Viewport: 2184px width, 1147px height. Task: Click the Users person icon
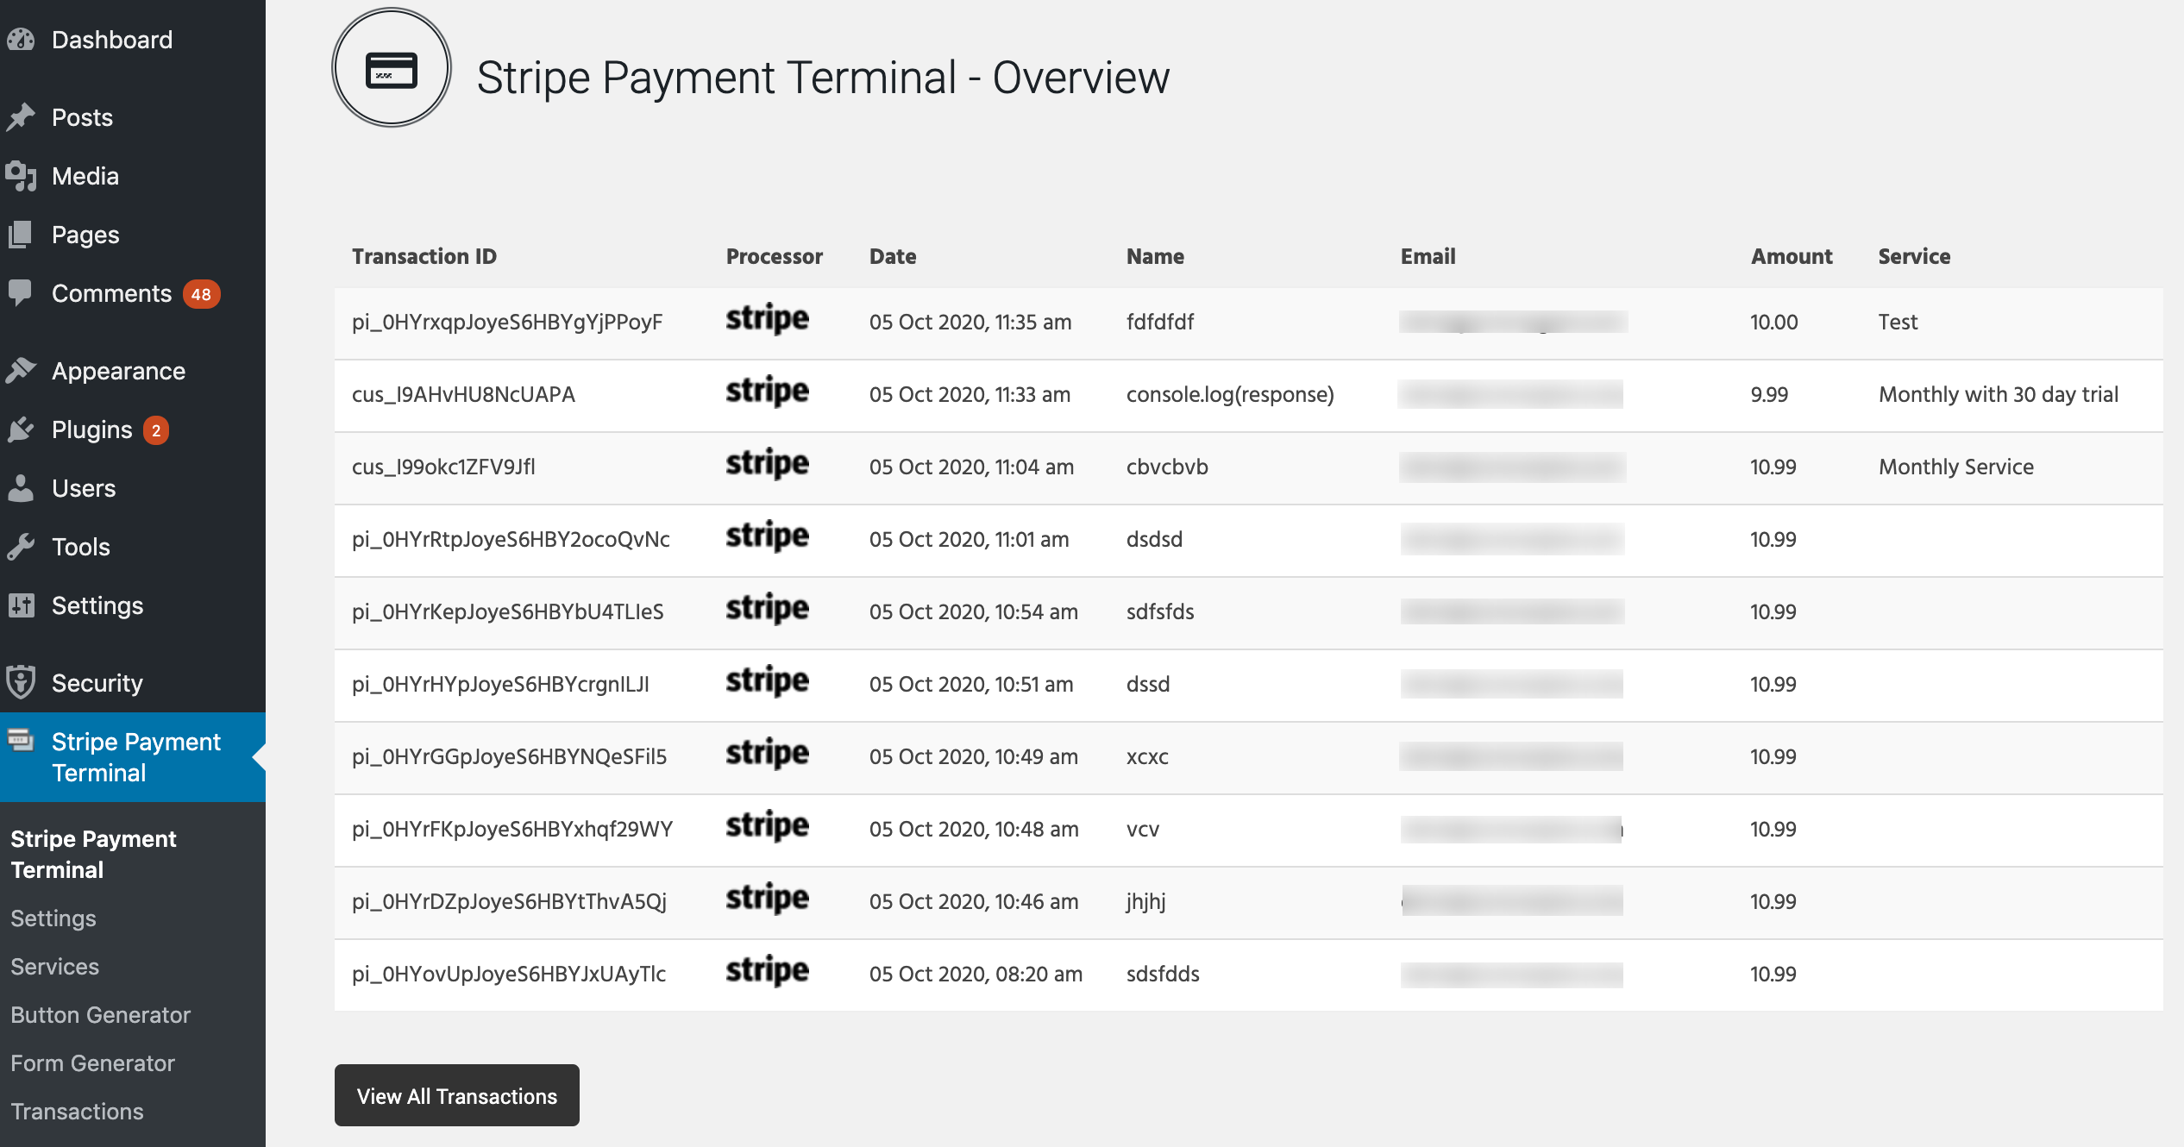(x=21, y=488)
